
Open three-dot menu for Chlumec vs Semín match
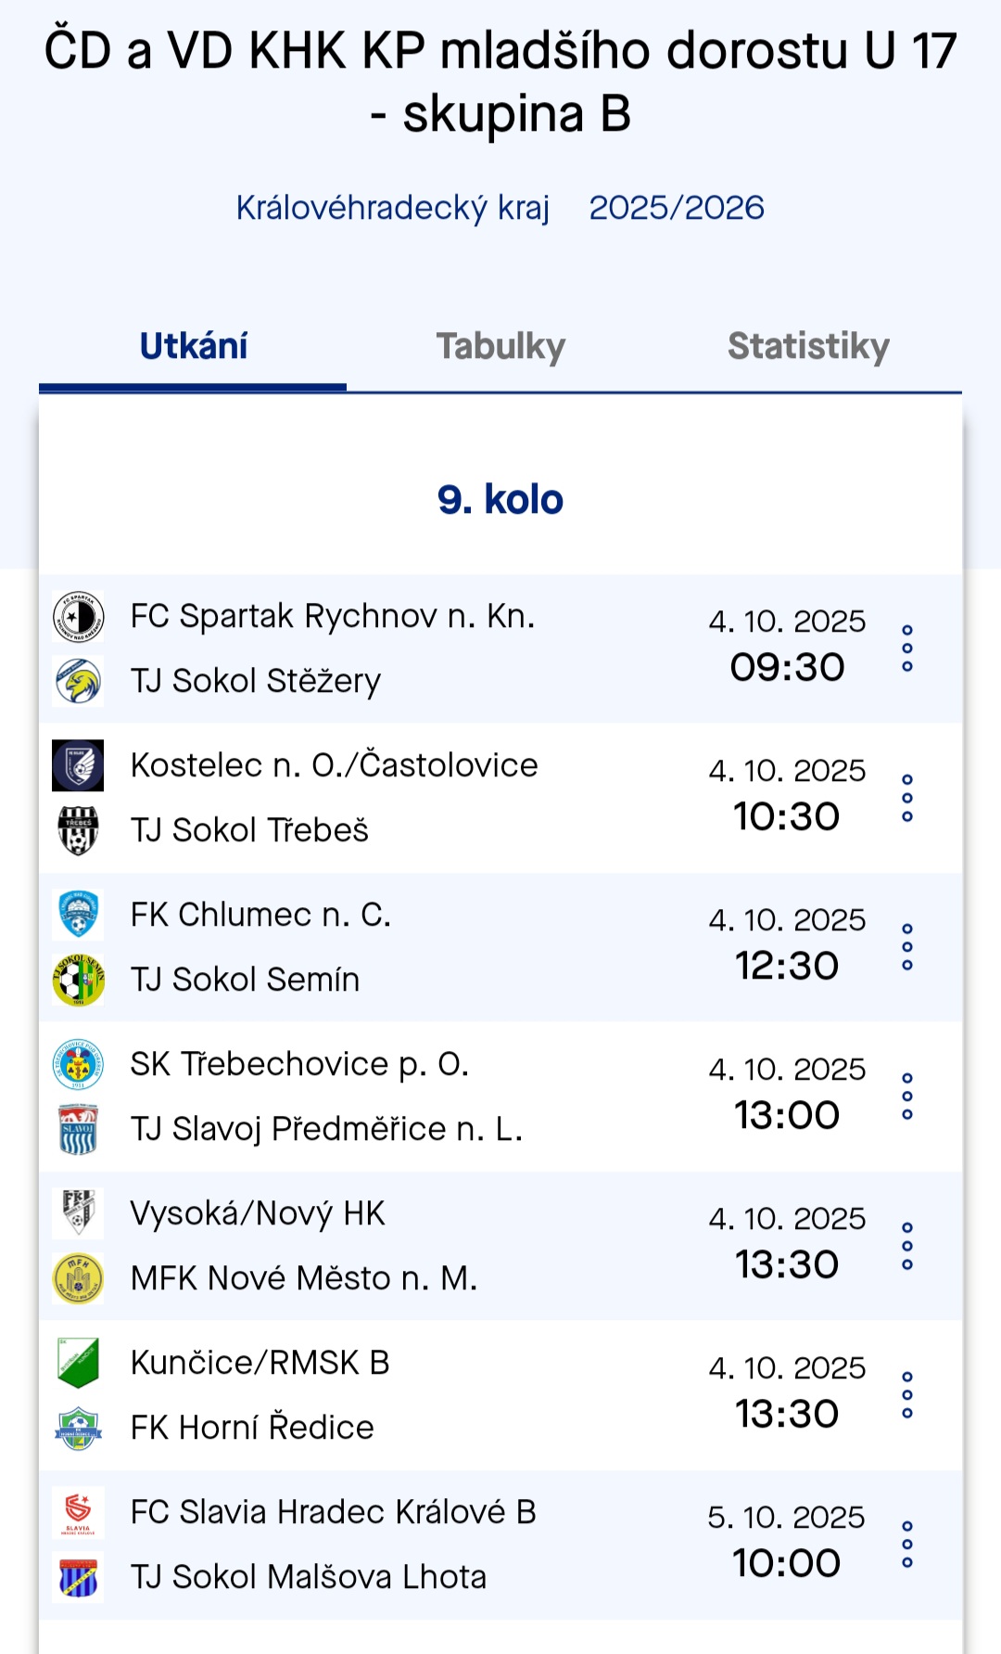click(907, 947)
